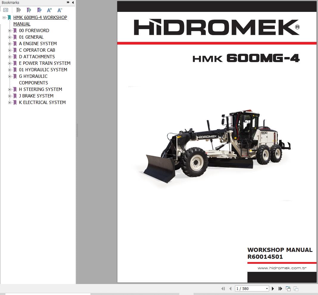318x295 pixels.
Task: Go to H STEERING SYSTEM section
Action: coord(40,89)
